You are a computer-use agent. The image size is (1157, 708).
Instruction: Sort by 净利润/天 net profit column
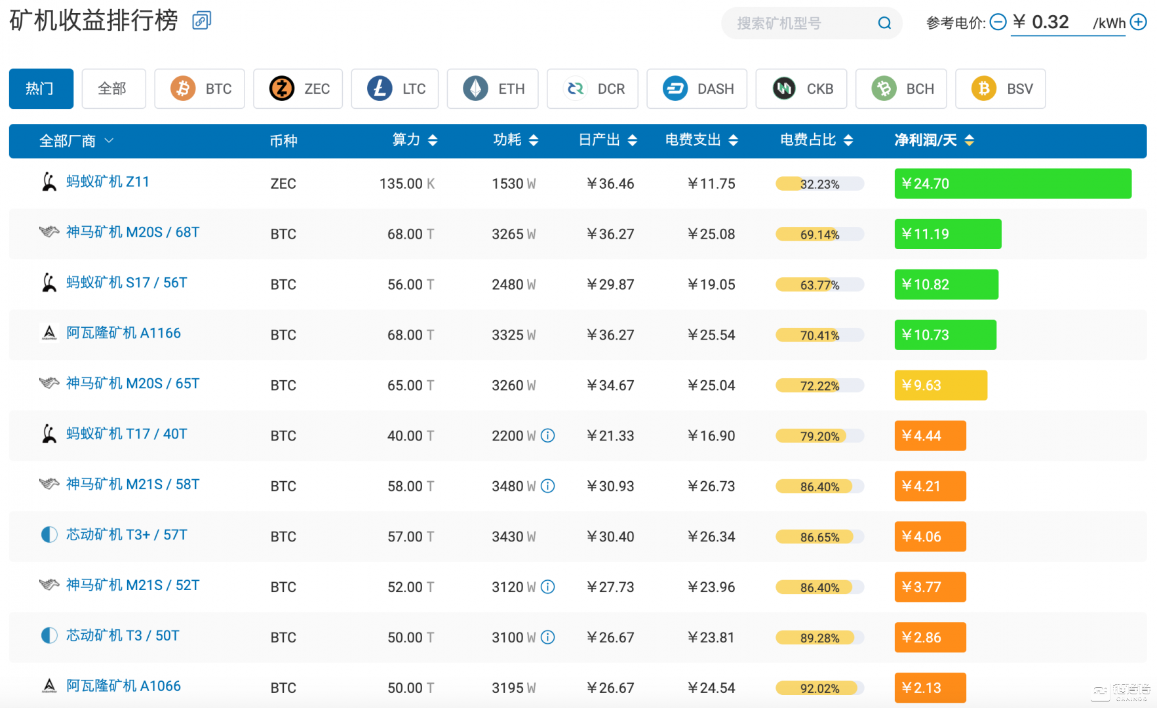934,140
